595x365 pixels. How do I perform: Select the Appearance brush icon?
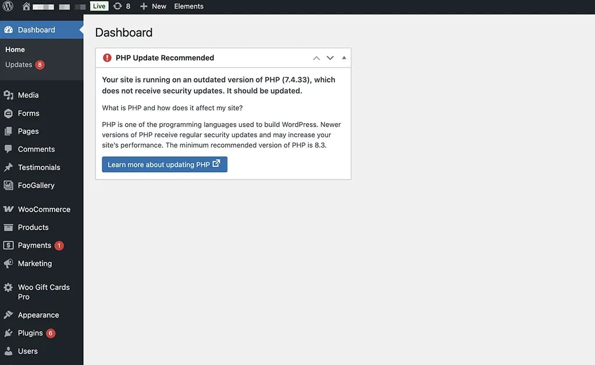[x=10, y=314]
